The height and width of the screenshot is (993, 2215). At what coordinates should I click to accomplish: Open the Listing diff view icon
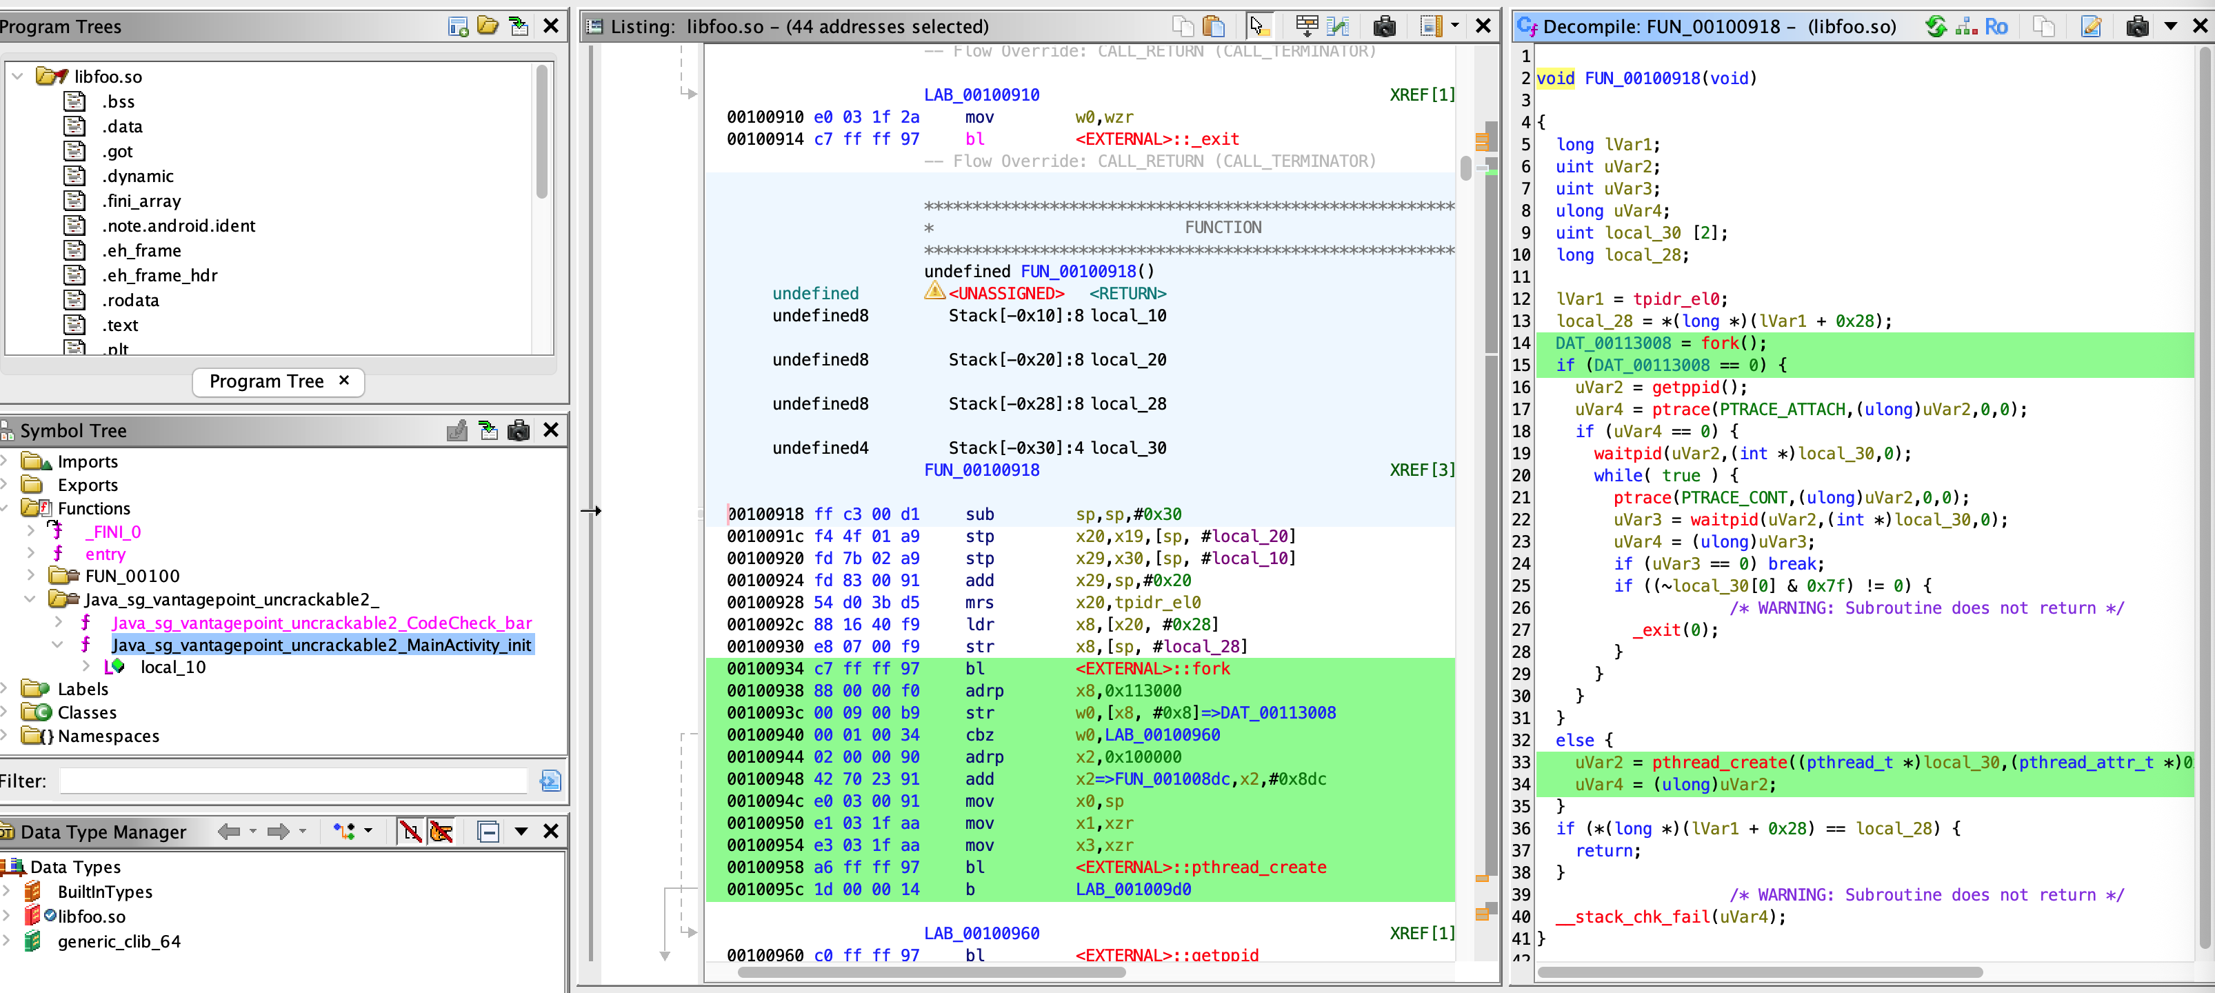click(x=1337, y=27)
